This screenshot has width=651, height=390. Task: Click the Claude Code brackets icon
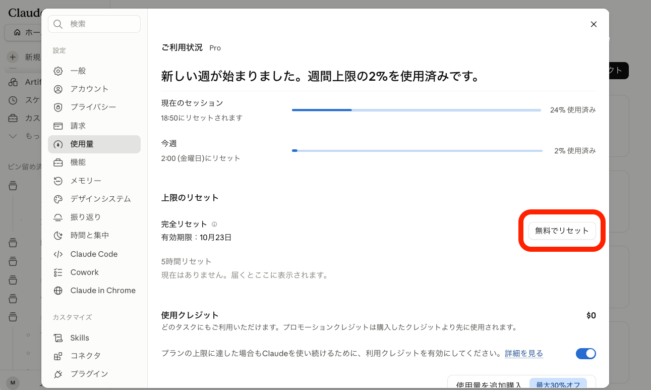[x=58, y=254]
